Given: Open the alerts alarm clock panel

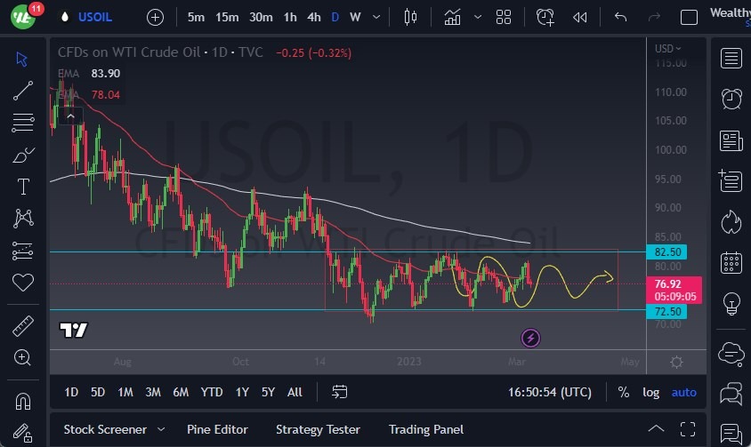Looking at the screenshot, I should pos(731,98).
